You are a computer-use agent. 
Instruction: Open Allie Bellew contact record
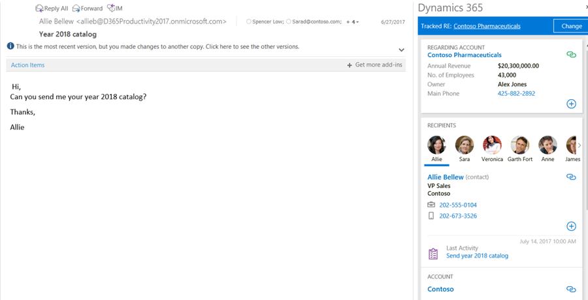(x=446, y=177)
